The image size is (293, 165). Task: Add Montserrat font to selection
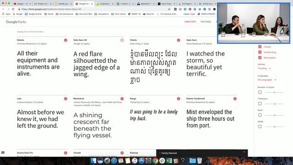click(122, 99)
